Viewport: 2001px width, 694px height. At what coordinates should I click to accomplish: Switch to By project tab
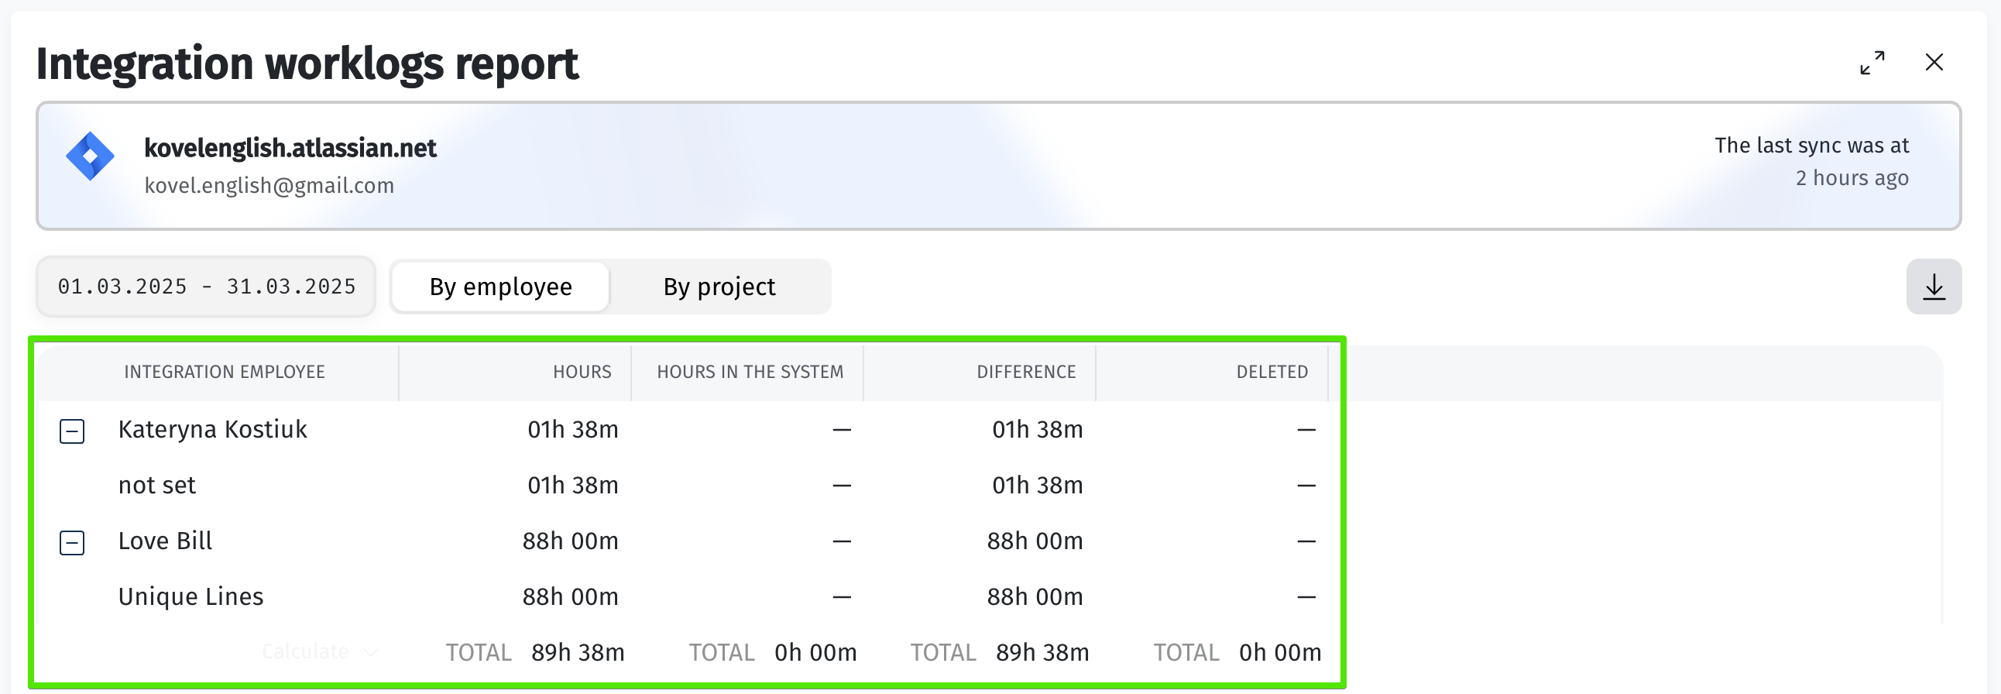[x=719, y=287]
